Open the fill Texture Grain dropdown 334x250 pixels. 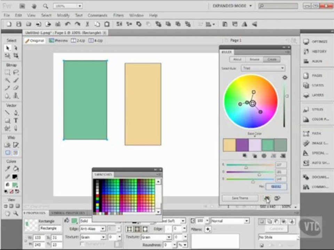click(x=93, y=237)
